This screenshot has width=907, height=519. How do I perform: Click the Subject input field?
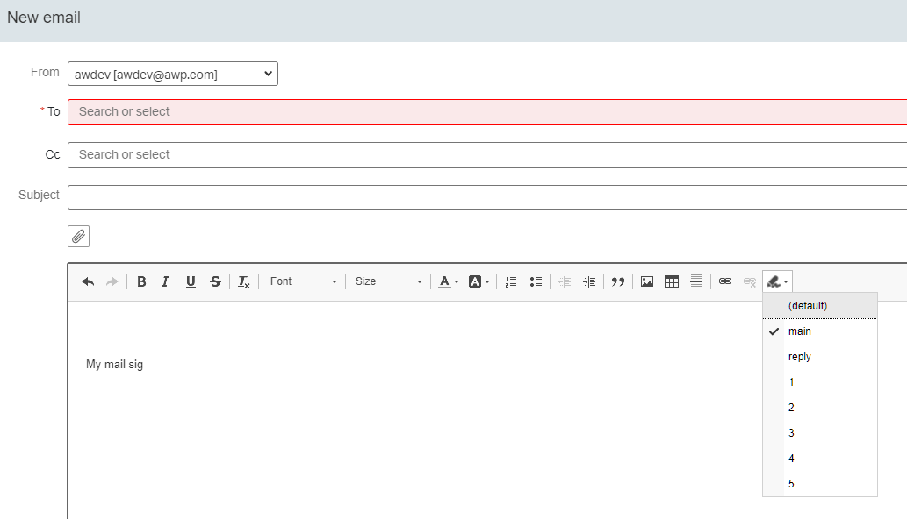(487, 197)
